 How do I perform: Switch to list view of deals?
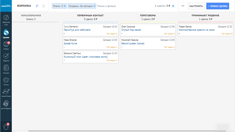tap(43, 6)
